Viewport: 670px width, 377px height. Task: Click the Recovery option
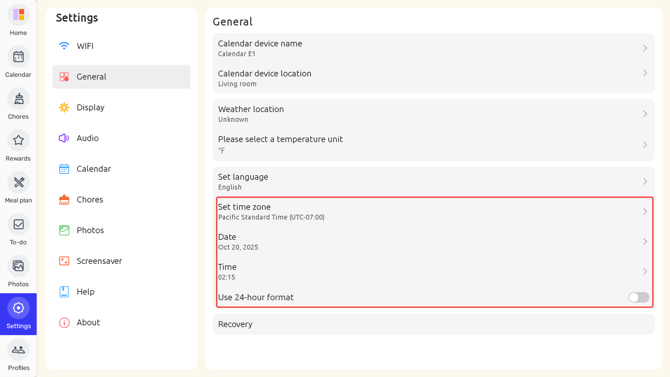pos(433,324)
